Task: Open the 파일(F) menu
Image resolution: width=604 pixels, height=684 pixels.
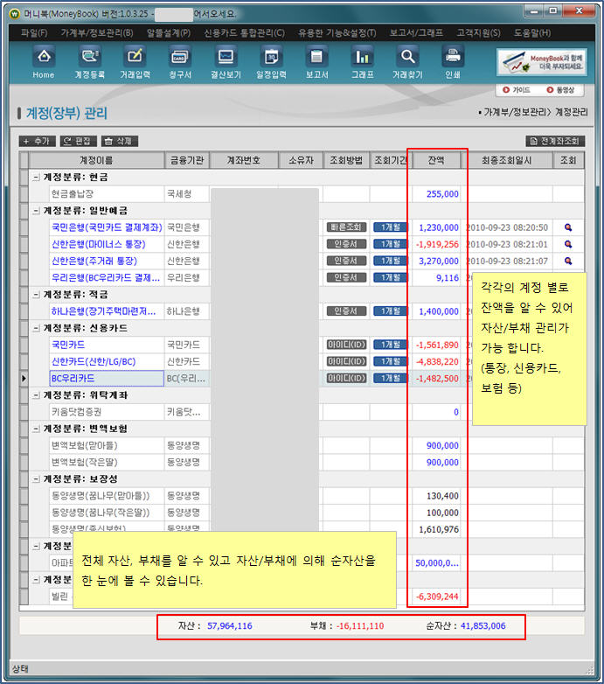Action: click(34, 32)
